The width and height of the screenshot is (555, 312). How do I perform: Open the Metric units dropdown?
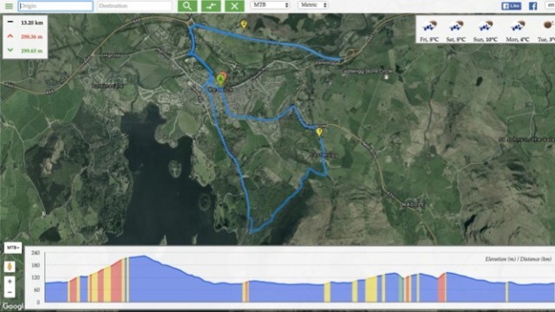313,5
